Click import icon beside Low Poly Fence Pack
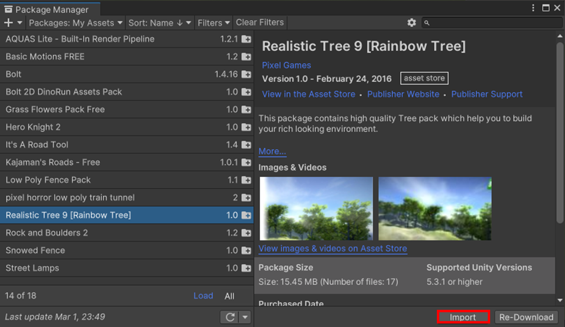Image resolution: width=565 pixels, height=327 pixels. click(246, 180)
